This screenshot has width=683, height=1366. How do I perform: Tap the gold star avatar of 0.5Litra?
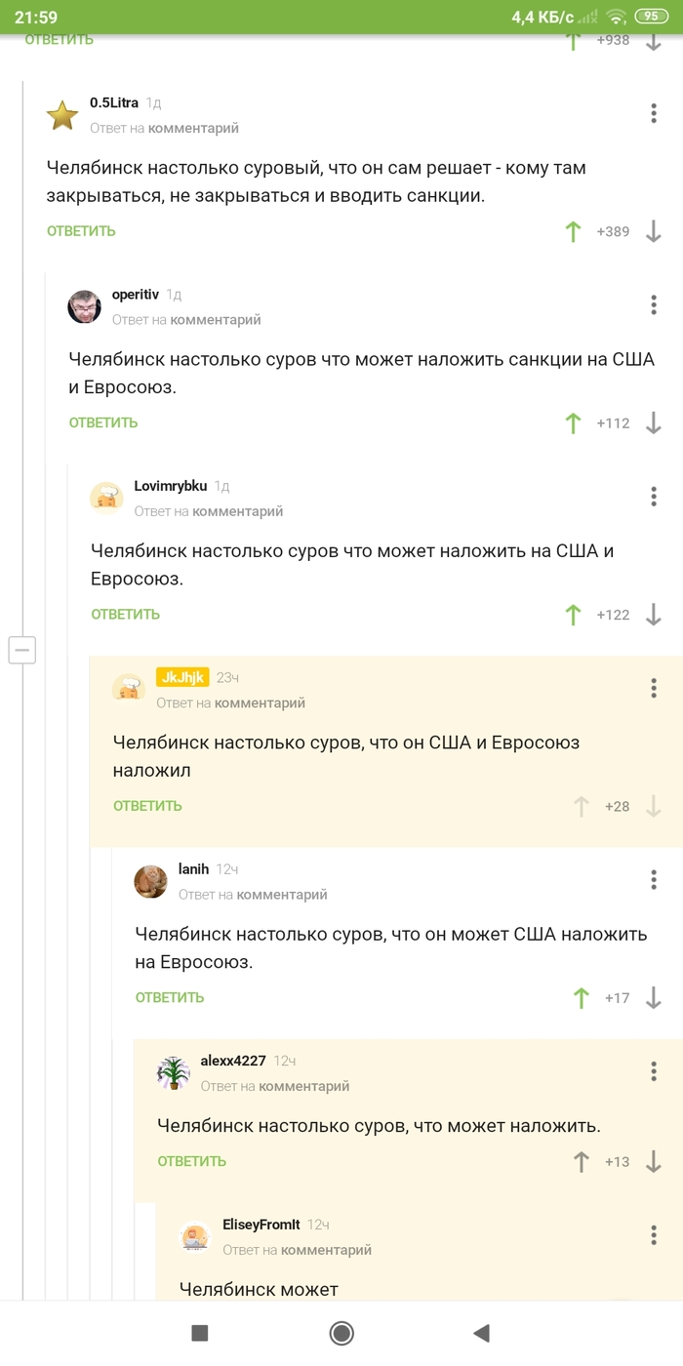pyautogui.click(x=62, y=116)
